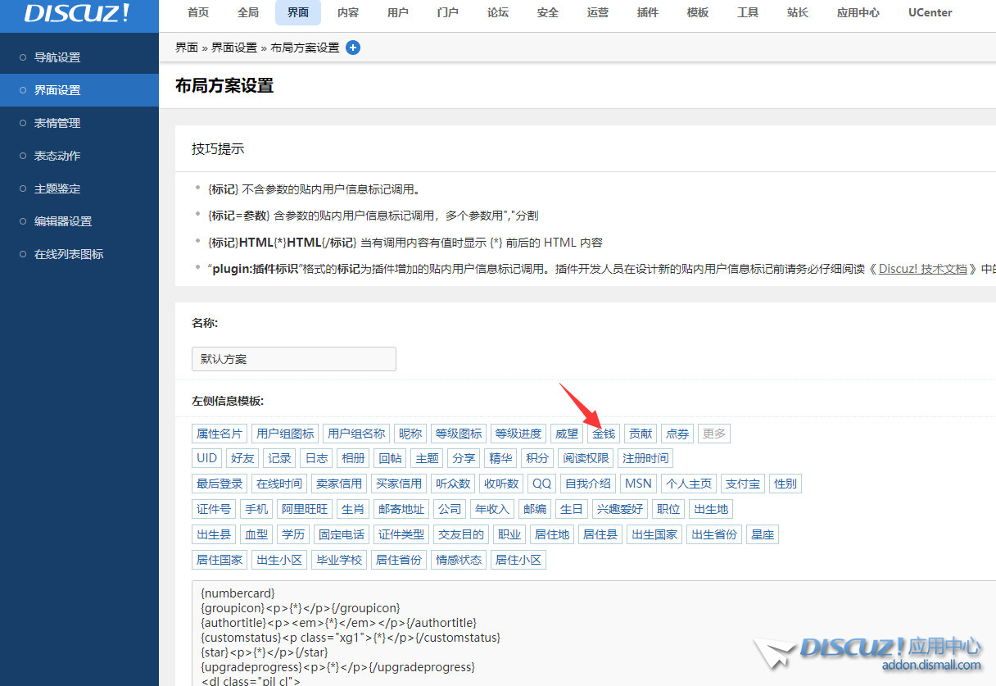The width and height of the screenshot is (996, 686).
Task: Add the UID tag
Action: [206, 458]
